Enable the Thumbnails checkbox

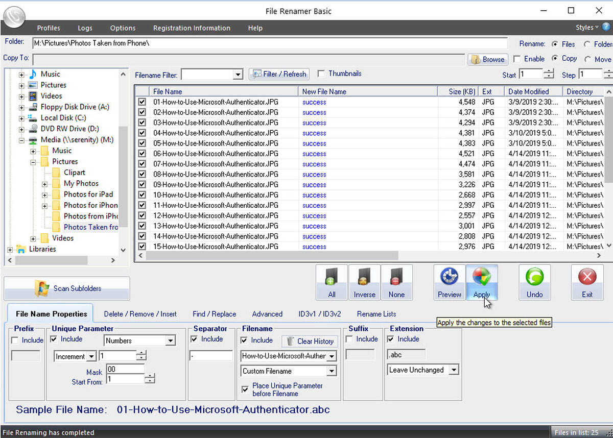click(x=321, y=74)
